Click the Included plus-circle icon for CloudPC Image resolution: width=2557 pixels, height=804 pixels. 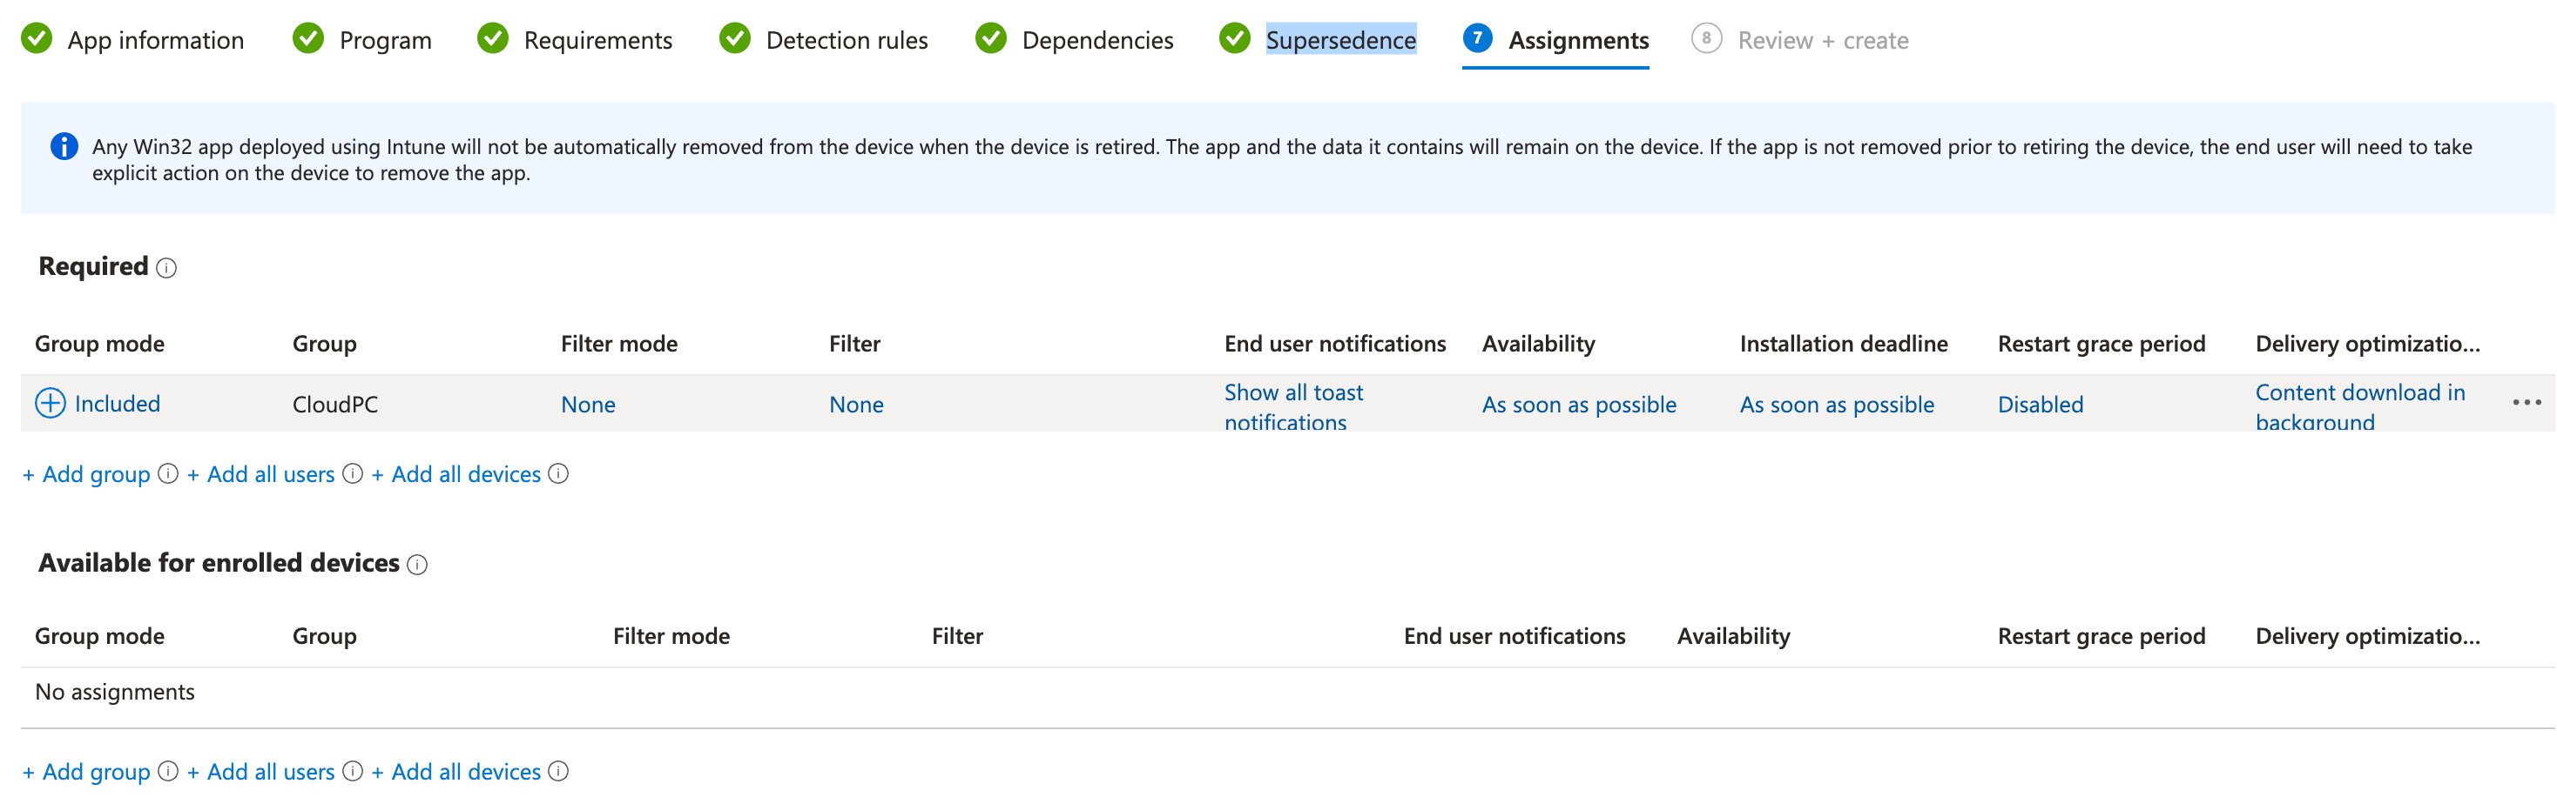[50, 404]
